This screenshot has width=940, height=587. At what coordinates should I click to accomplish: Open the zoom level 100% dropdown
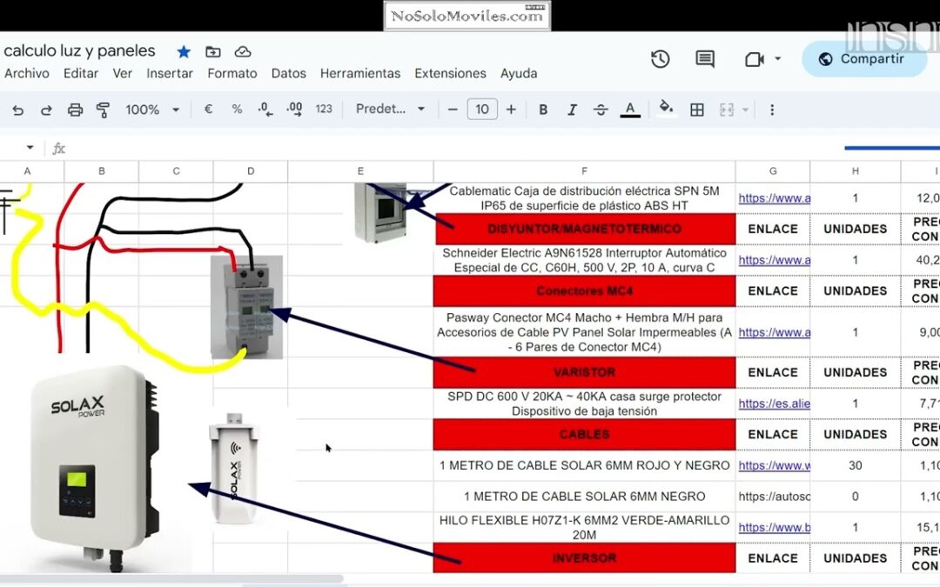[x=152, y=110]
